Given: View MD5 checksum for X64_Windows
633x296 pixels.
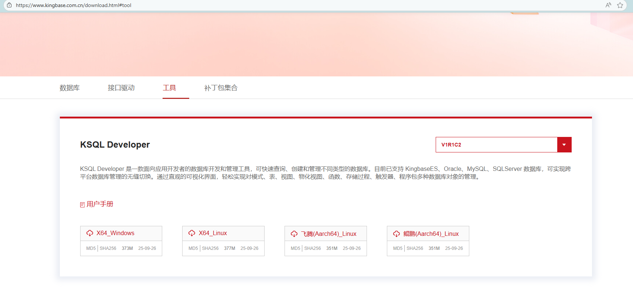Looking at the screenshot, I should [x=91, y=248].
